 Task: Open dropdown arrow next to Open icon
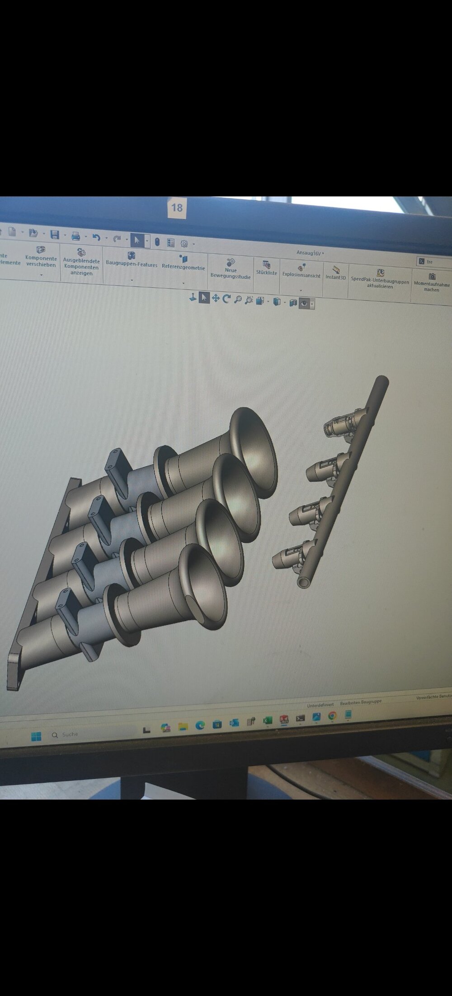(43, 234)
